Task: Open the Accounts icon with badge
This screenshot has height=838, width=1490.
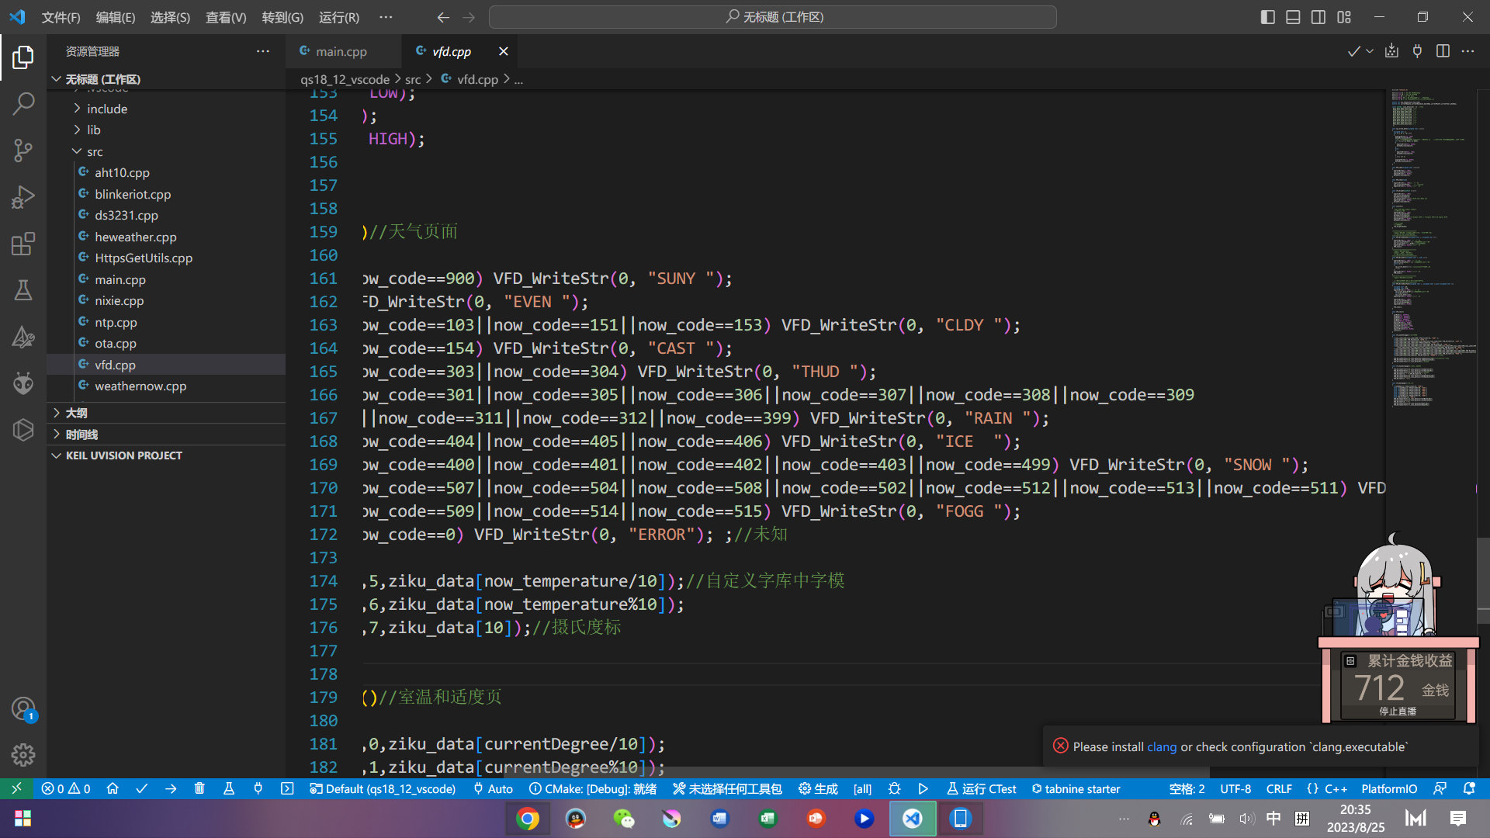Action: click(x=23, y=708)
